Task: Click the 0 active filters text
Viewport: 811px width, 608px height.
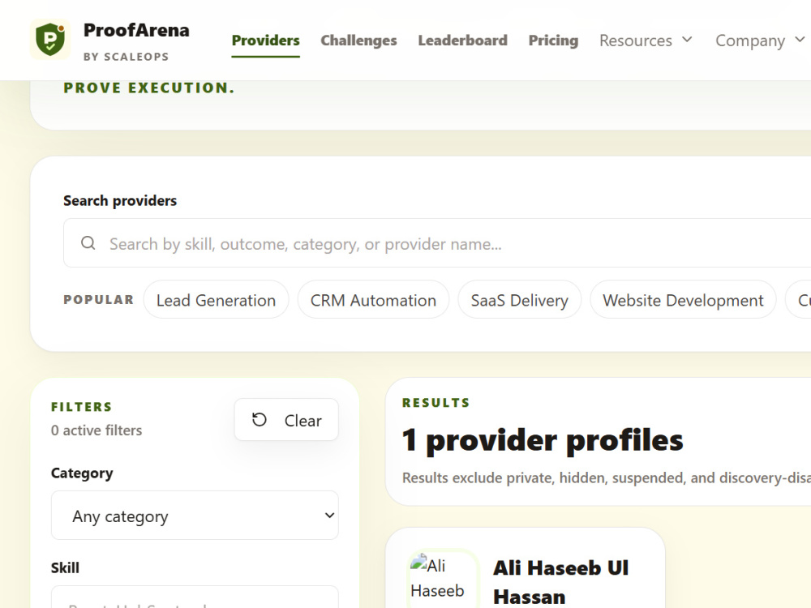Action: [97, 430]
